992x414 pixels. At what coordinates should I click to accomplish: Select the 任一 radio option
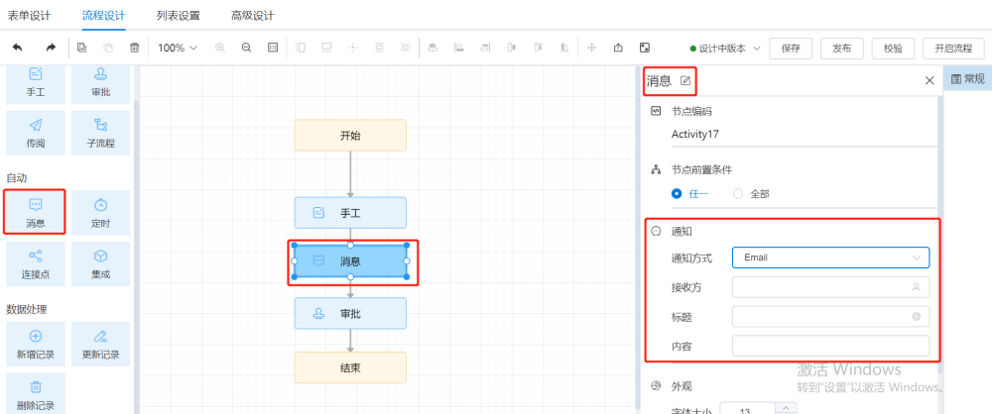(x=679, y=193)
